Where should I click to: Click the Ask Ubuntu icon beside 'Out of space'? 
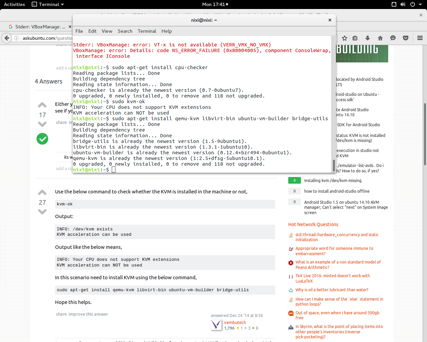coord(291,313)
